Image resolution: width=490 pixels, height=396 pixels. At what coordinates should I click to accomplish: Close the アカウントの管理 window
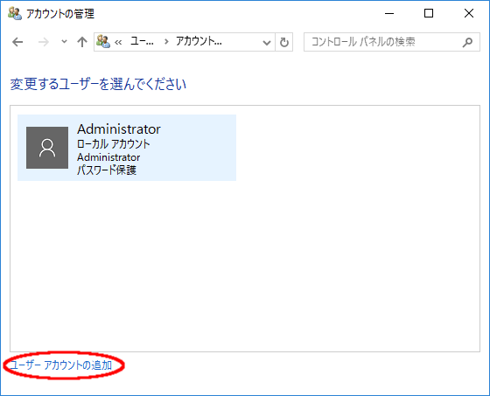(469, 13)
